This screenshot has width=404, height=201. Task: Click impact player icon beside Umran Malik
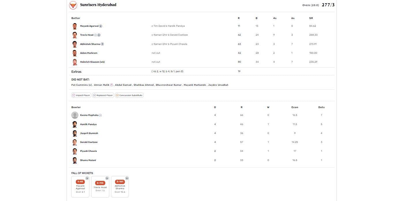[112, 85]
